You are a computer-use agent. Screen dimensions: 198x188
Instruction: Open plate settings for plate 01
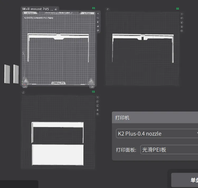(98, 30)
